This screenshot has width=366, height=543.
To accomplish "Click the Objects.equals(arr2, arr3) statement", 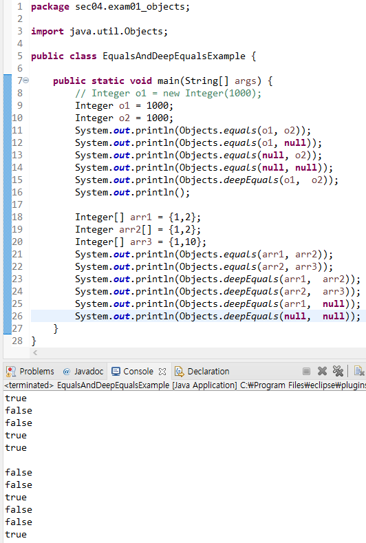I will point(204,267).
